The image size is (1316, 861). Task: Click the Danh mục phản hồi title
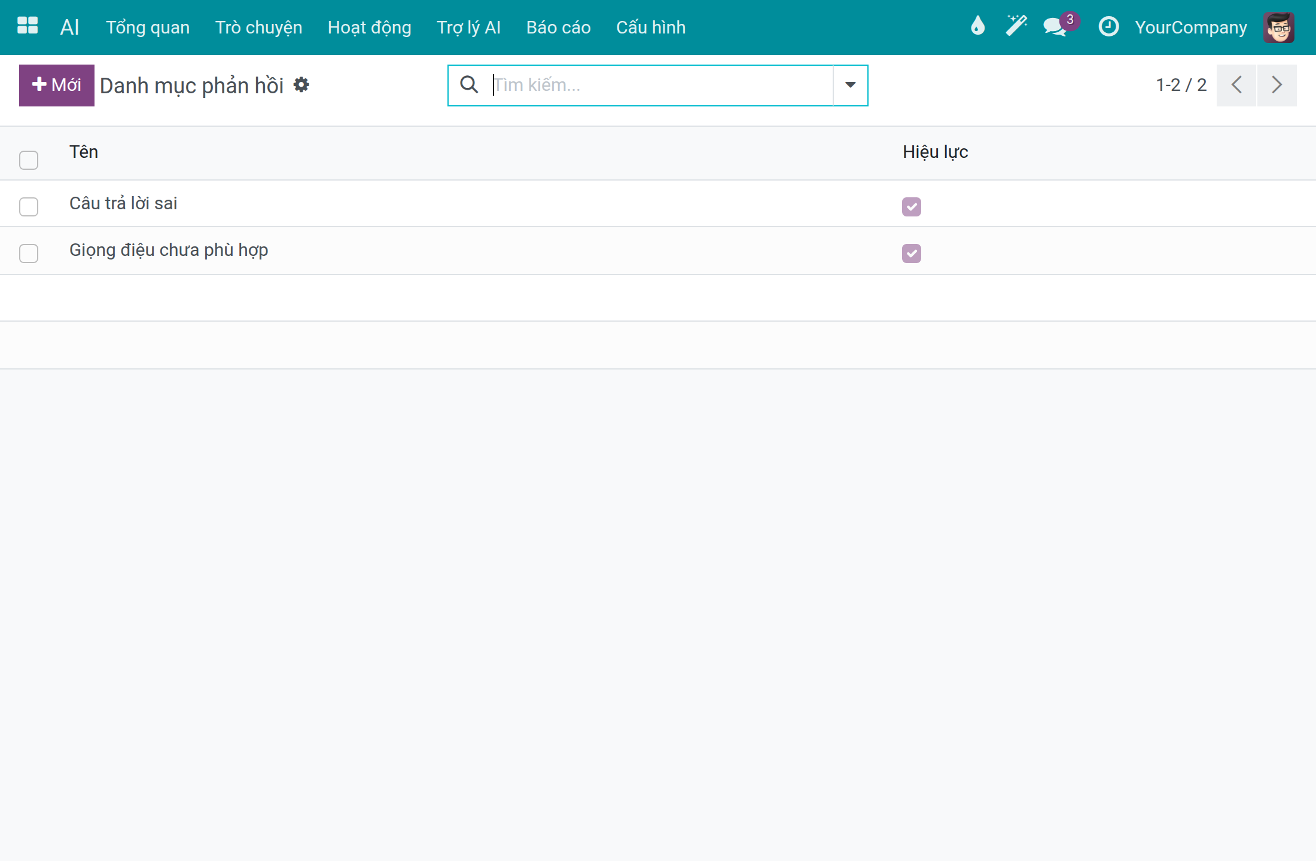(191, 86)
